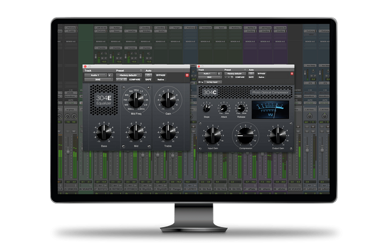Viewport: 388px width, 246px height.
Task: Open the Audio 1 track selector in 304C
Action: (207, 74)
